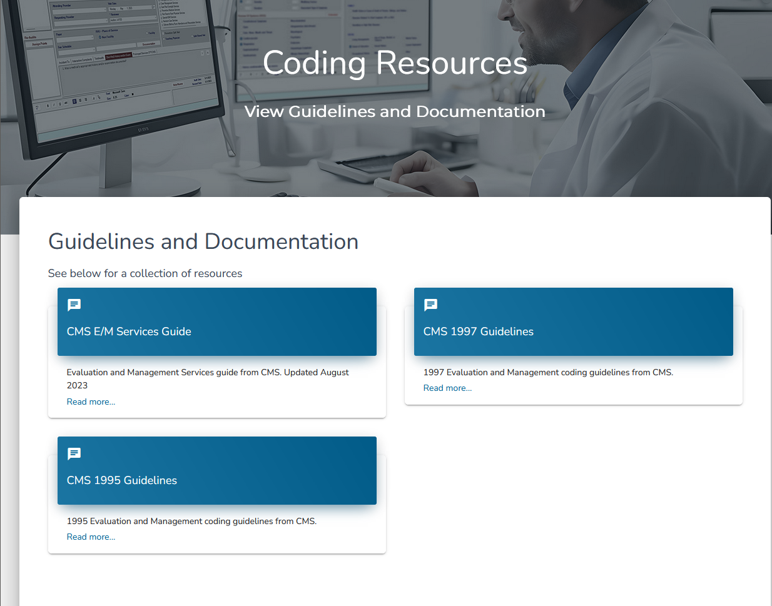Follow Read more link under E/M Services description
Screen dimensions: 772x606
coord(91,401)
